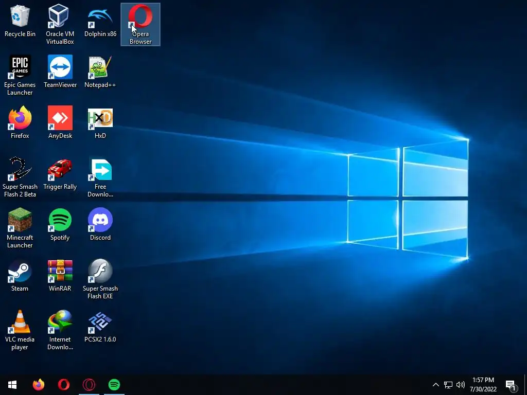Image resolution: width=527 pixels, height=395 pixels.
Task: Open the notification Action Center
Action: pos(511,385)
